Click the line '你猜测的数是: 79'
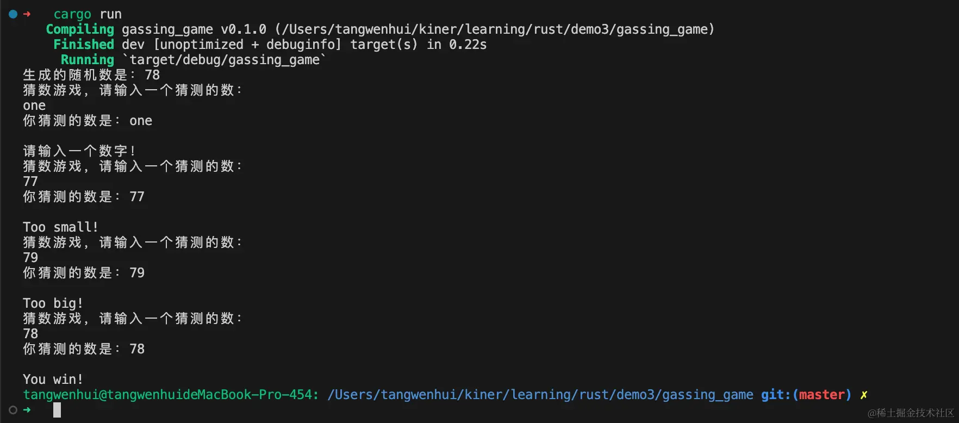This screenshot has height=423, width=959. (84, 273)
